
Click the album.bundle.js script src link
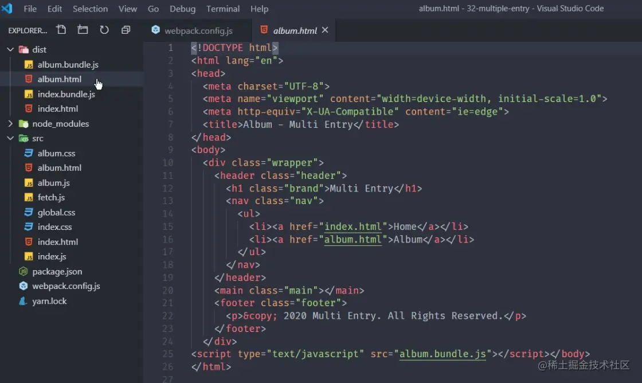click(x=443, y=354)
